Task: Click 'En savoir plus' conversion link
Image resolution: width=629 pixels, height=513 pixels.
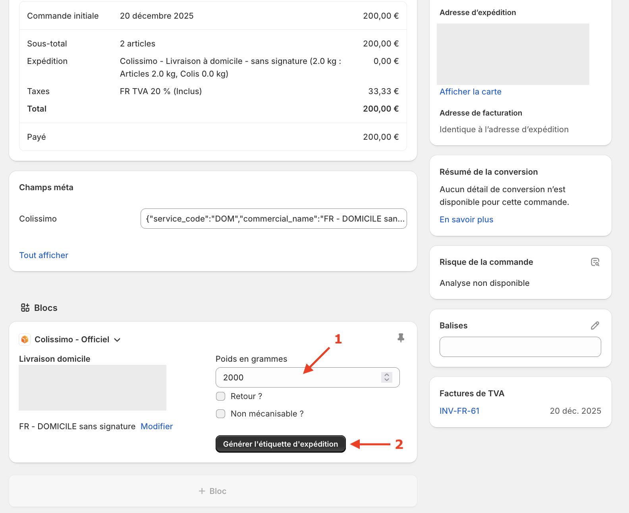Action: [467, 220]
